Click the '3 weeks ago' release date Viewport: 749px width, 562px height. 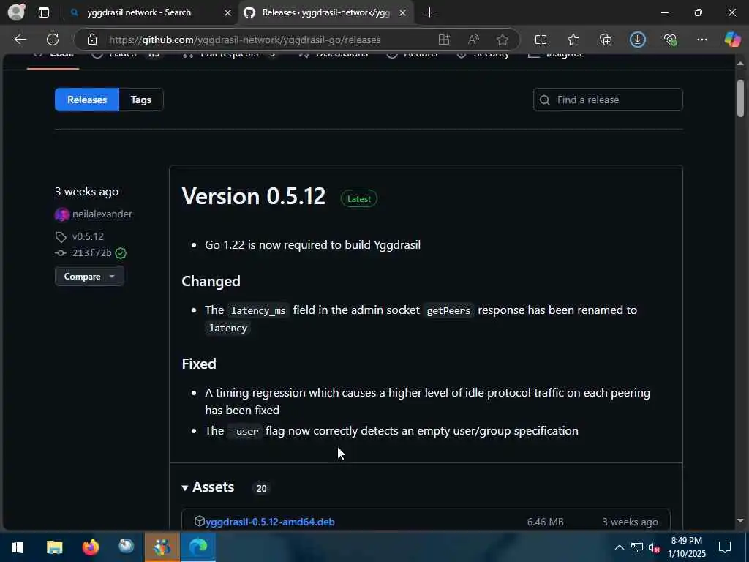coord(86,192)
